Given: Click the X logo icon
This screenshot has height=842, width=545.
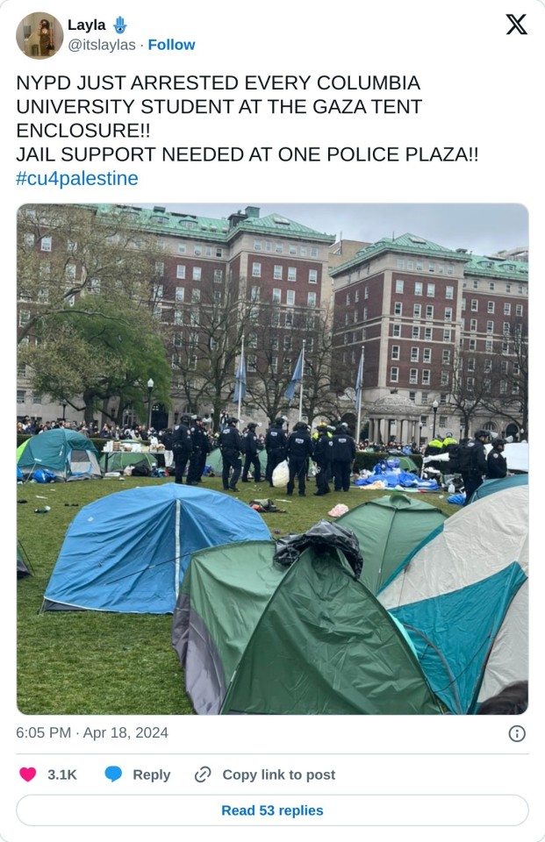Looking at the screenshot, I should (x=516, y=25).
